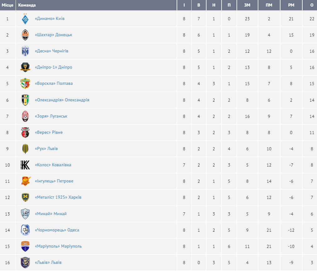
Task: Click the Zorya Luhansk team logo
Action: [25, 116]
